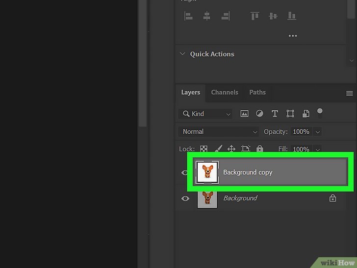
Task: Select the Background copy layer thumbnail
Action: point(207,172)
